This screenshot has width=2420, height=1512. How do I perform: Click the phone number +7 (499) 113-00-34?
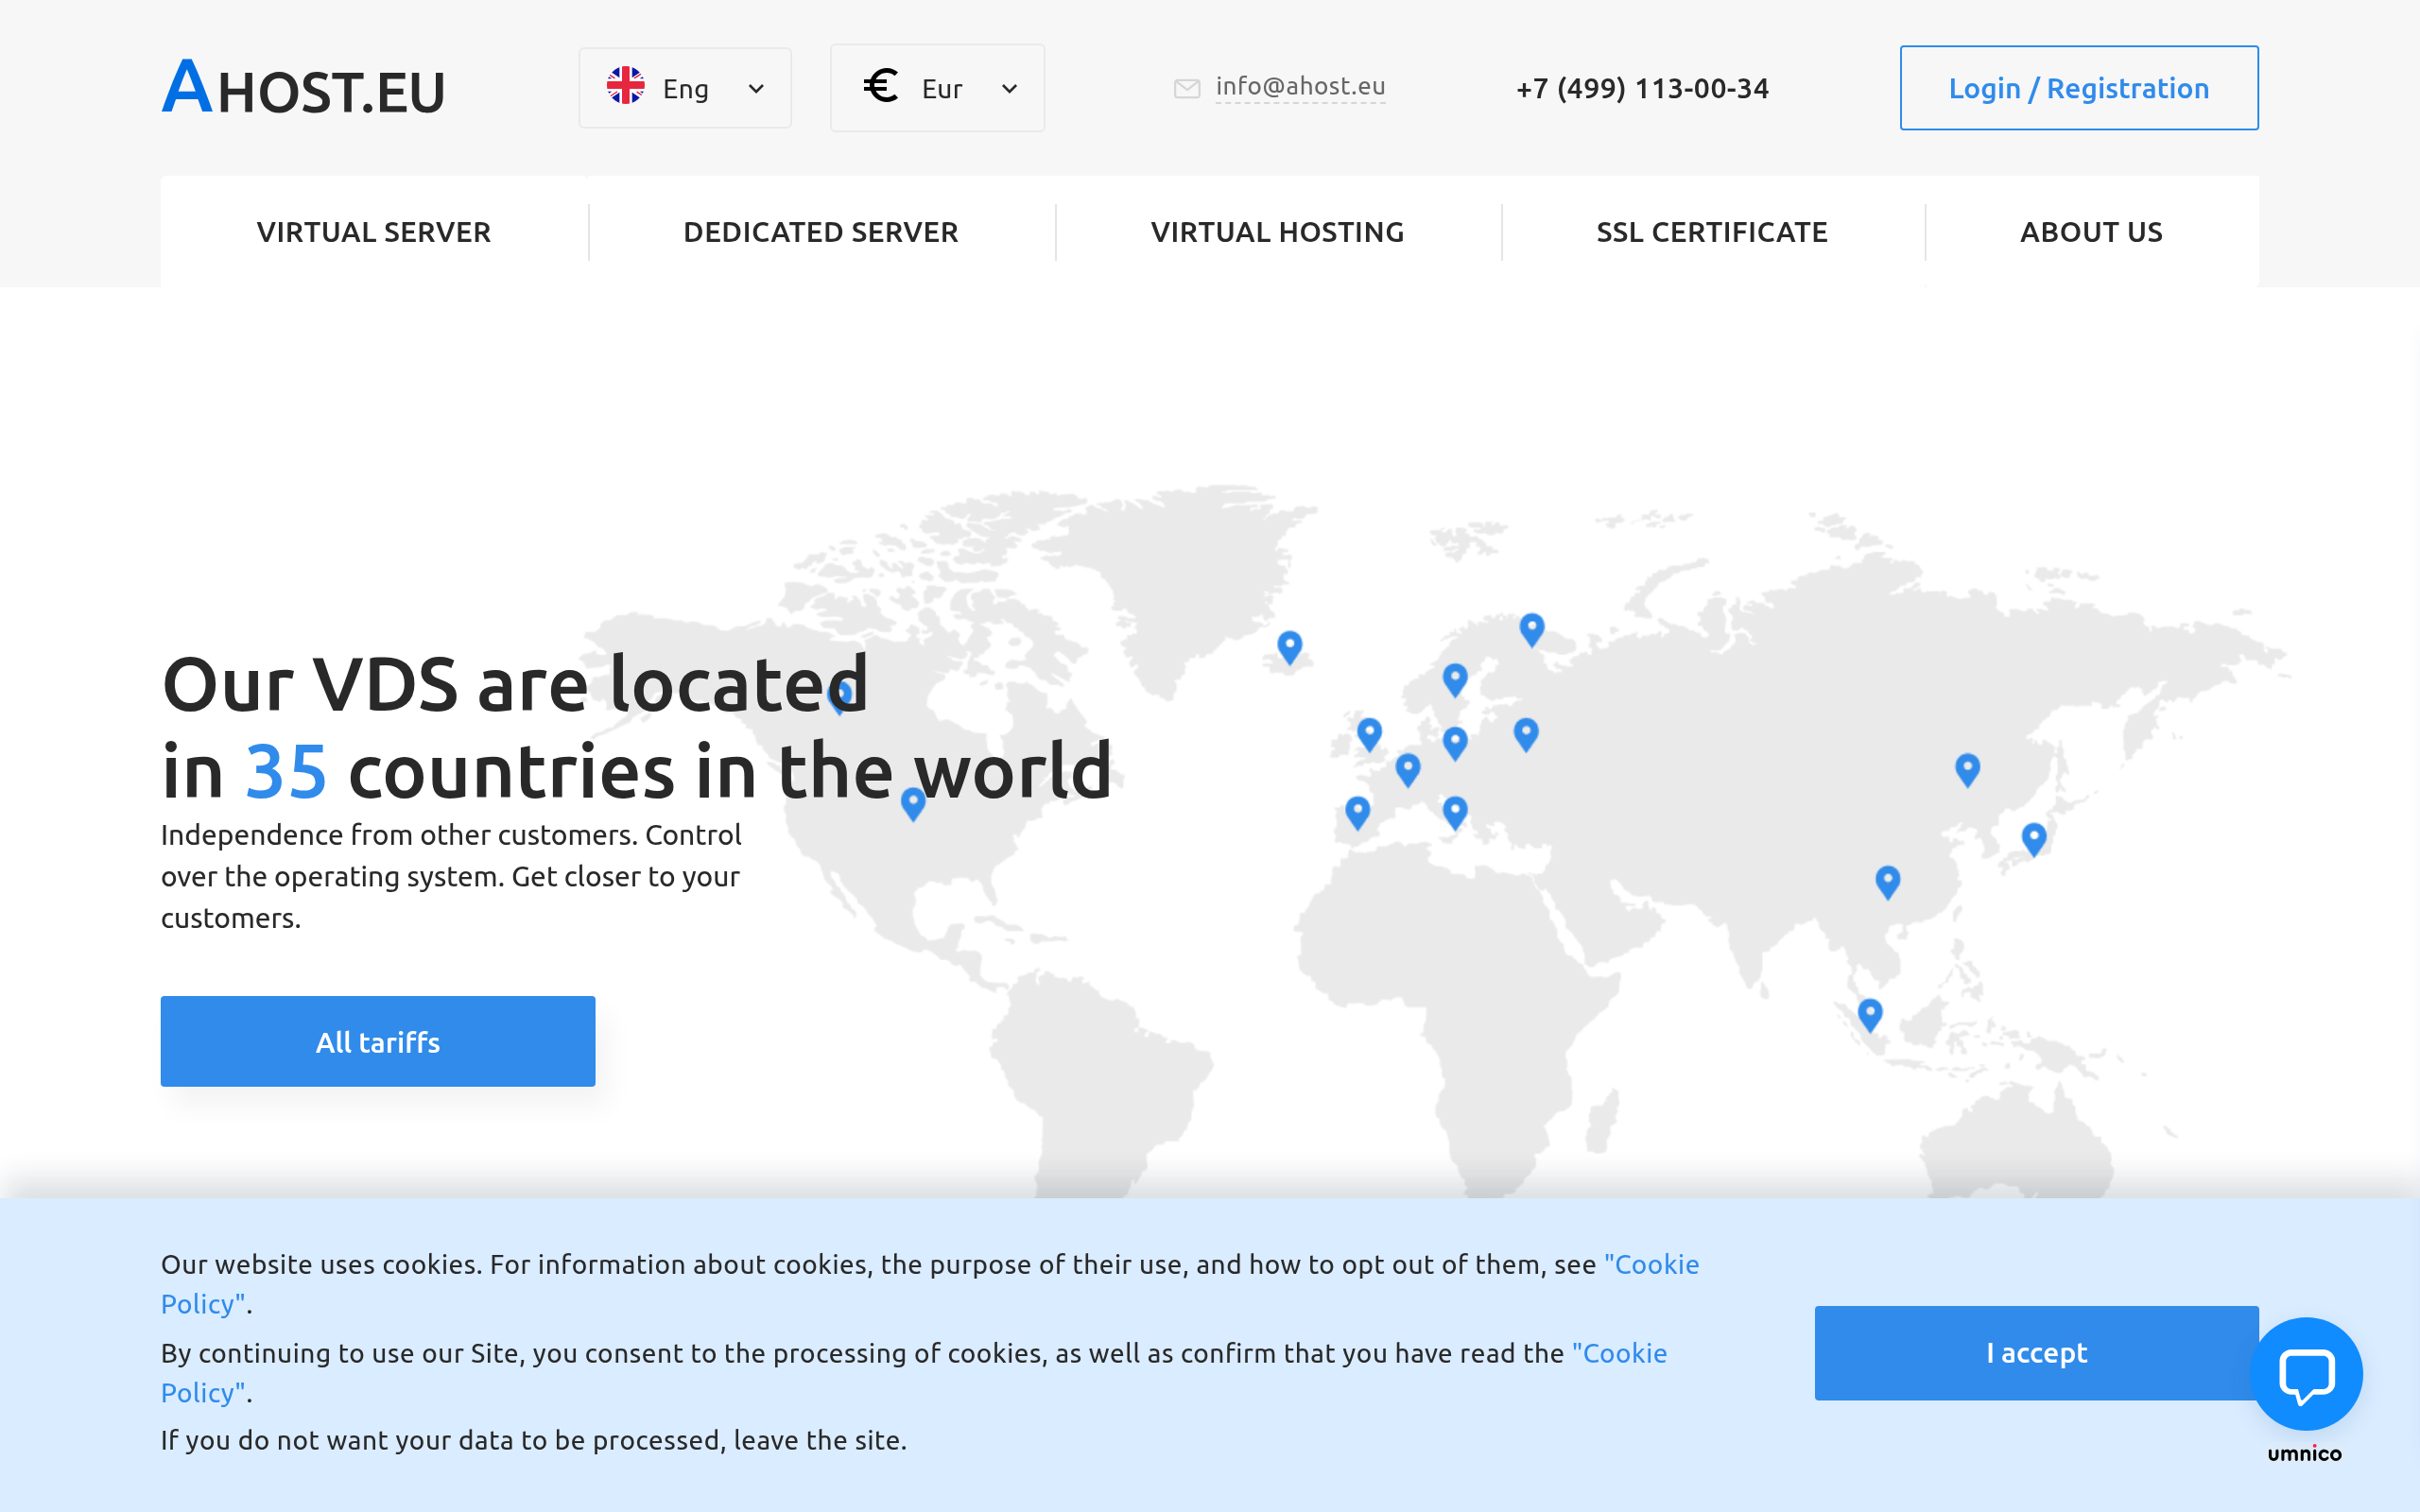[x=1642, y=88]
